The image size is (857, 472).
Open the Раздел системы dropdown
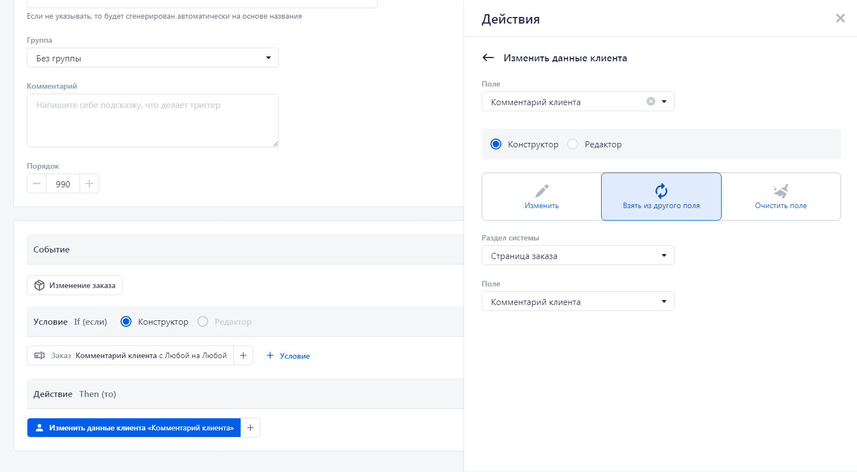point(578,256)
